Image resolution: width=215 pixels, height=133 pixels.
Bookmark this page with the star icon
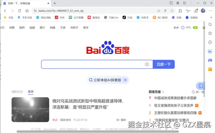click(x=172, y=11)
